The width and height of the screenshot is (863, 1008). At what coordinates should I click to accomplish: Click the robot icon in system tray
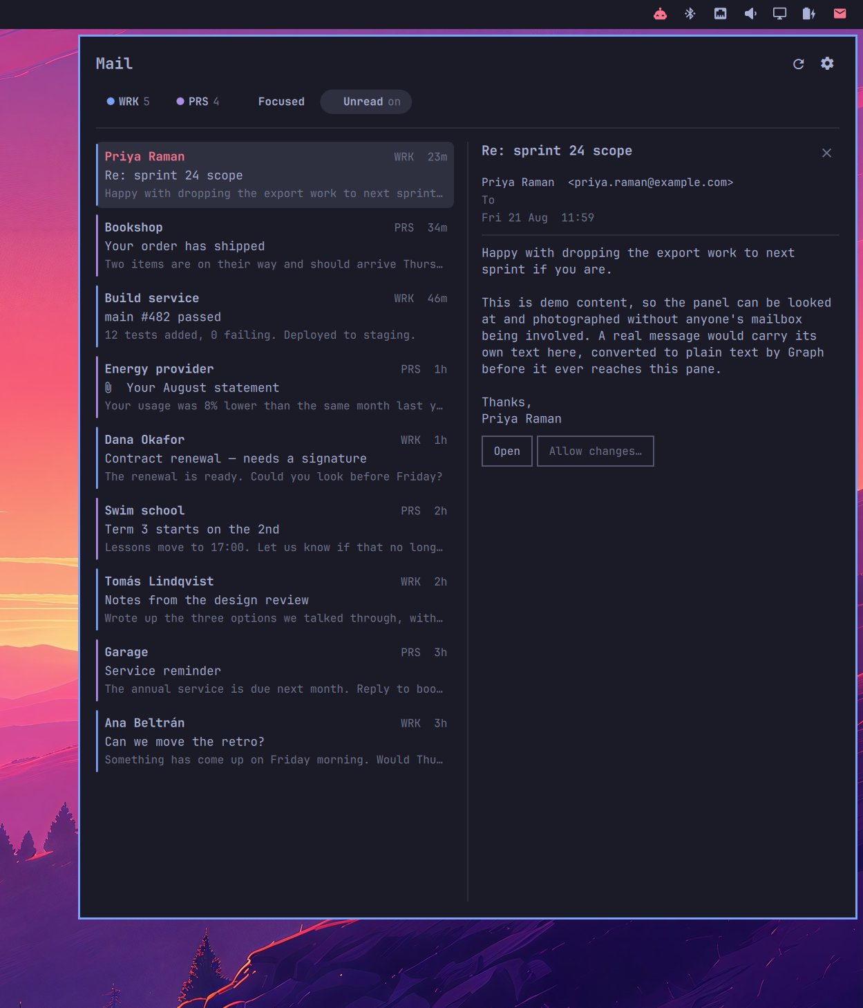click(660, 14)
